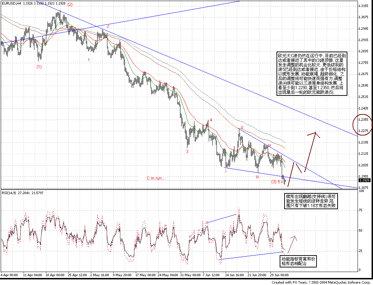Click the '29 Jun 00:00' date label
This screenshot has width=373, height=285.
pos(280,275)
